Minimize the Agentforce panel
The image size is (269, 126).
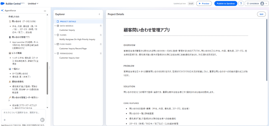pos(45,11)
